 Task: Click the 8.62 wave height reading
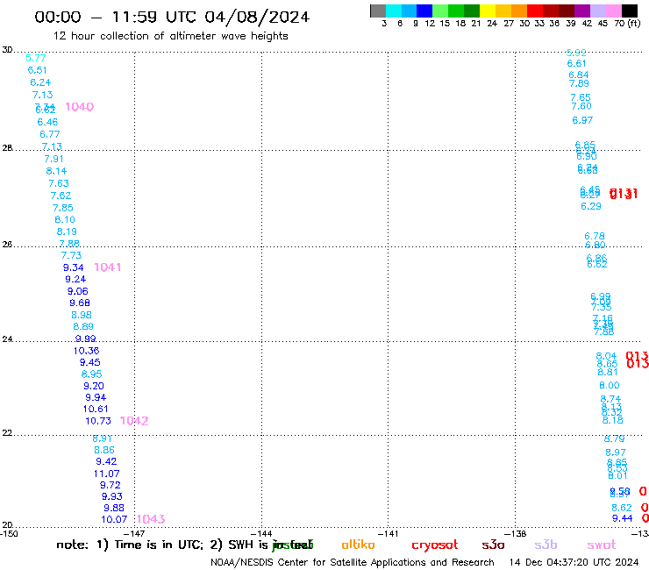(x=622, y=508)
